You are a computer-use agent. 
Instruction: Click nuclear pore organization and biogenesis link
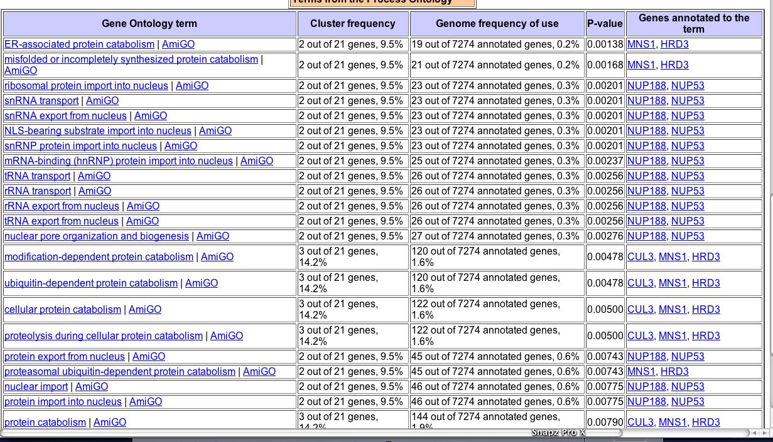click(97, 236)
